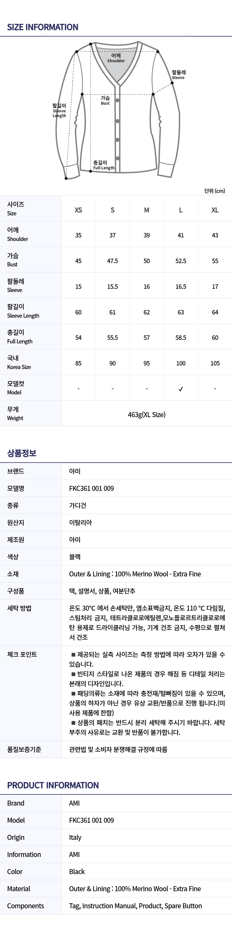The width and height of the screenshot is (232, 934).
Task: Click the Bust label on the cardigan diagram
Action: (x=105, y=100)
